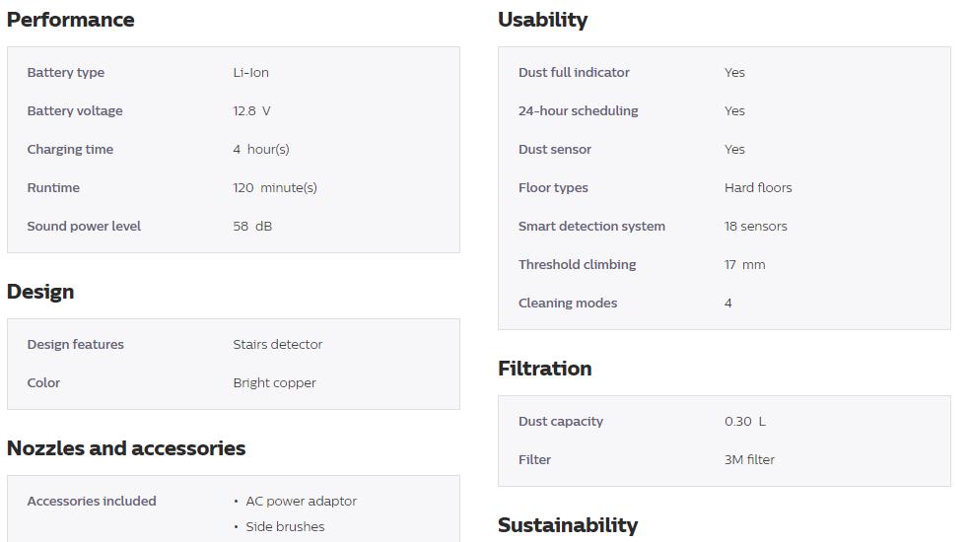
Task: Click the Hard floors floor types value
Action: coord(758,188)
